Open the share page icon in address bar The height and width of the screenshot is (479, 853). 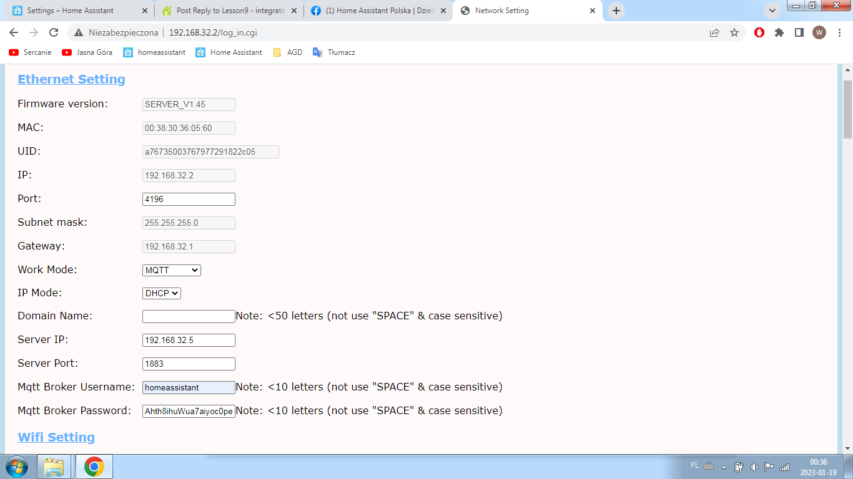point(714,32)
